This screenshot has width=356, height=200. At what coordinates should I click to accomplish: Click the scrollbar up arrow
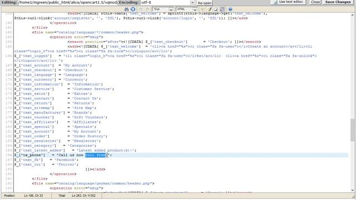(352, 15)
